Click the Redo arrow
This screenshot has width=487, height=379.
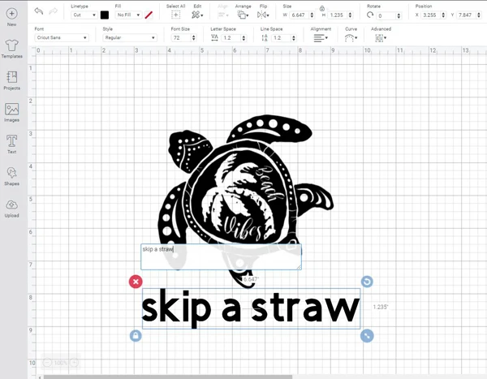54,11
